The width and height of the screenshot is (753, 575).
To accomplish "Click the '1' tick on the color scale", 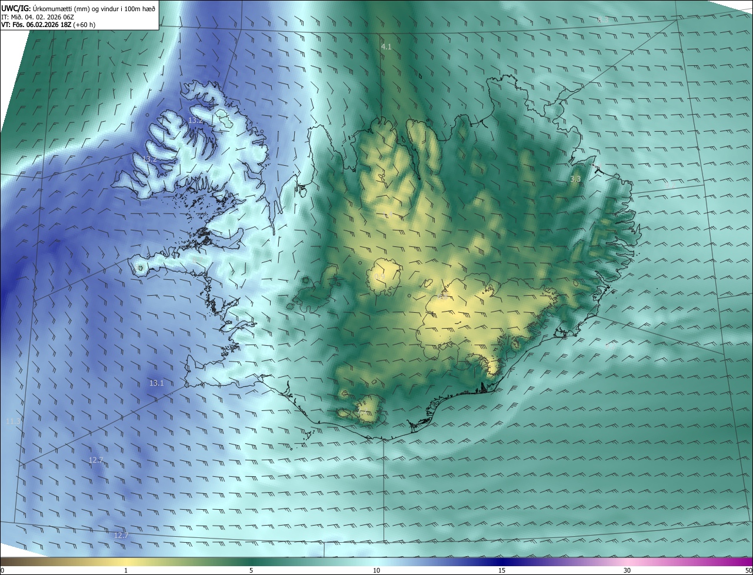I will 126,570.
